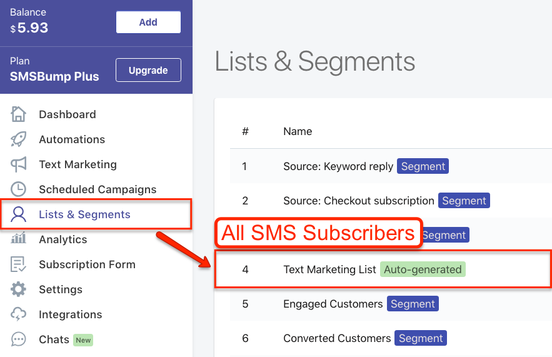The width and height of the screenshot is (552, 357).
Task: Go to Text Marketing section
Action: tap(78, 164)
